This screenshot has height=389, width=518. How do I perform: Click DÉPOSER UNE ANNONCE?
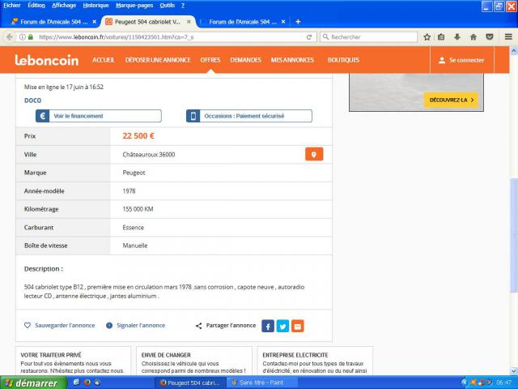[158, 60]
